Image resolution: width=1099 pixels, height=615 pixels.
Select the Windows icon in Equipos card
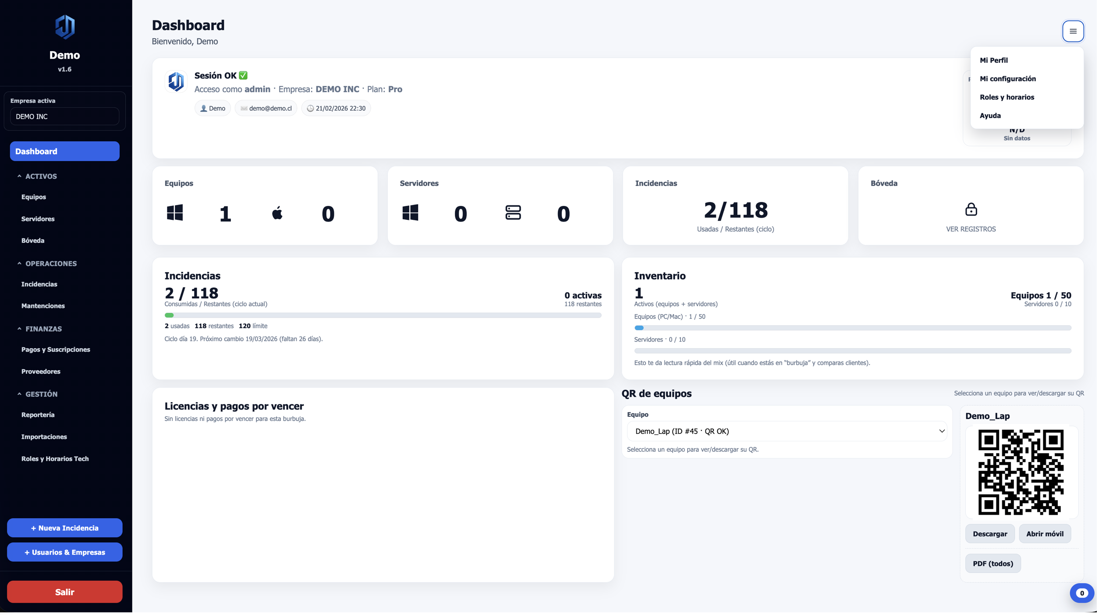175,213
